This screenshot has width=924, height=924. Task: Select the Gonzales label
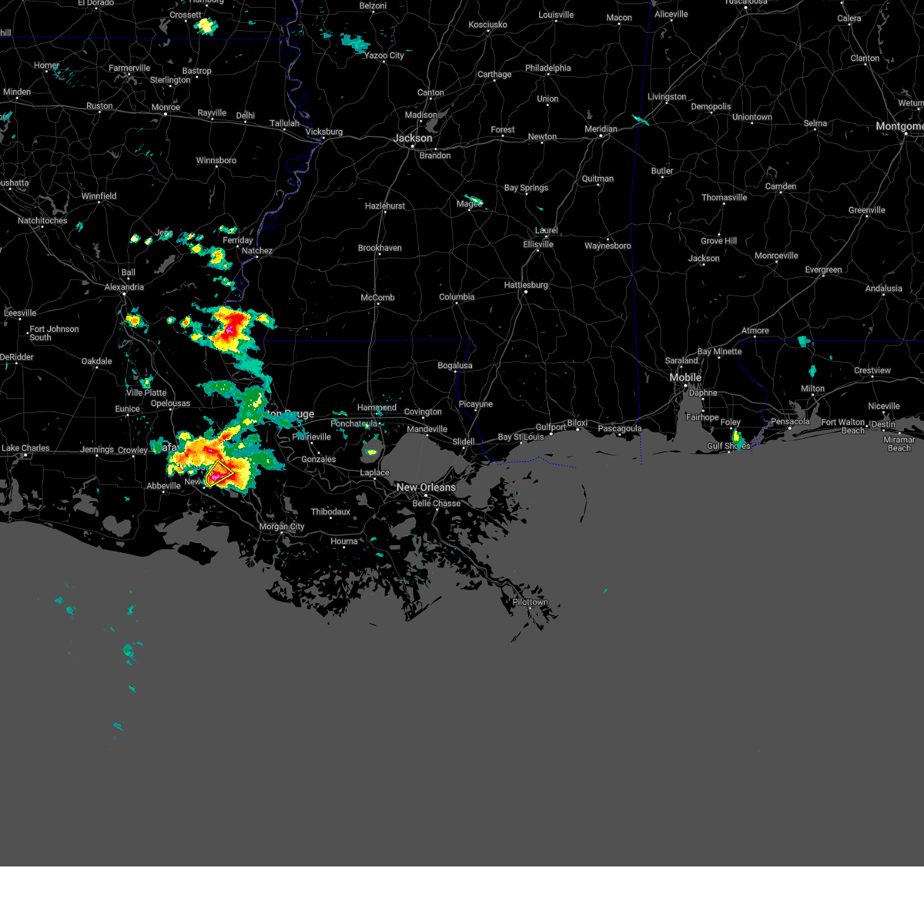pos(318,460)
